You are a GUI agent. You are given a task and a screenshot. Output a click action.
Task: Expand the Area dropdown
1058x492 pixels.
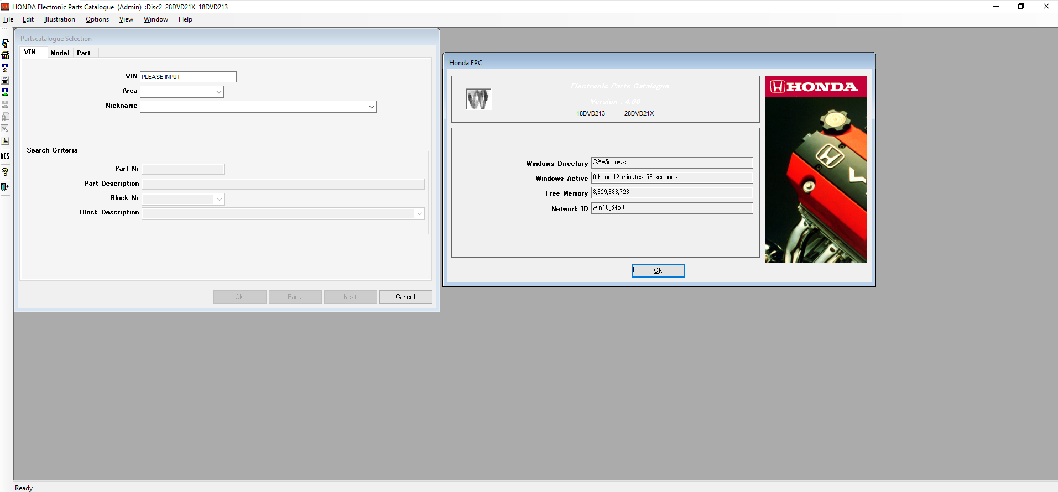[219, 92]
